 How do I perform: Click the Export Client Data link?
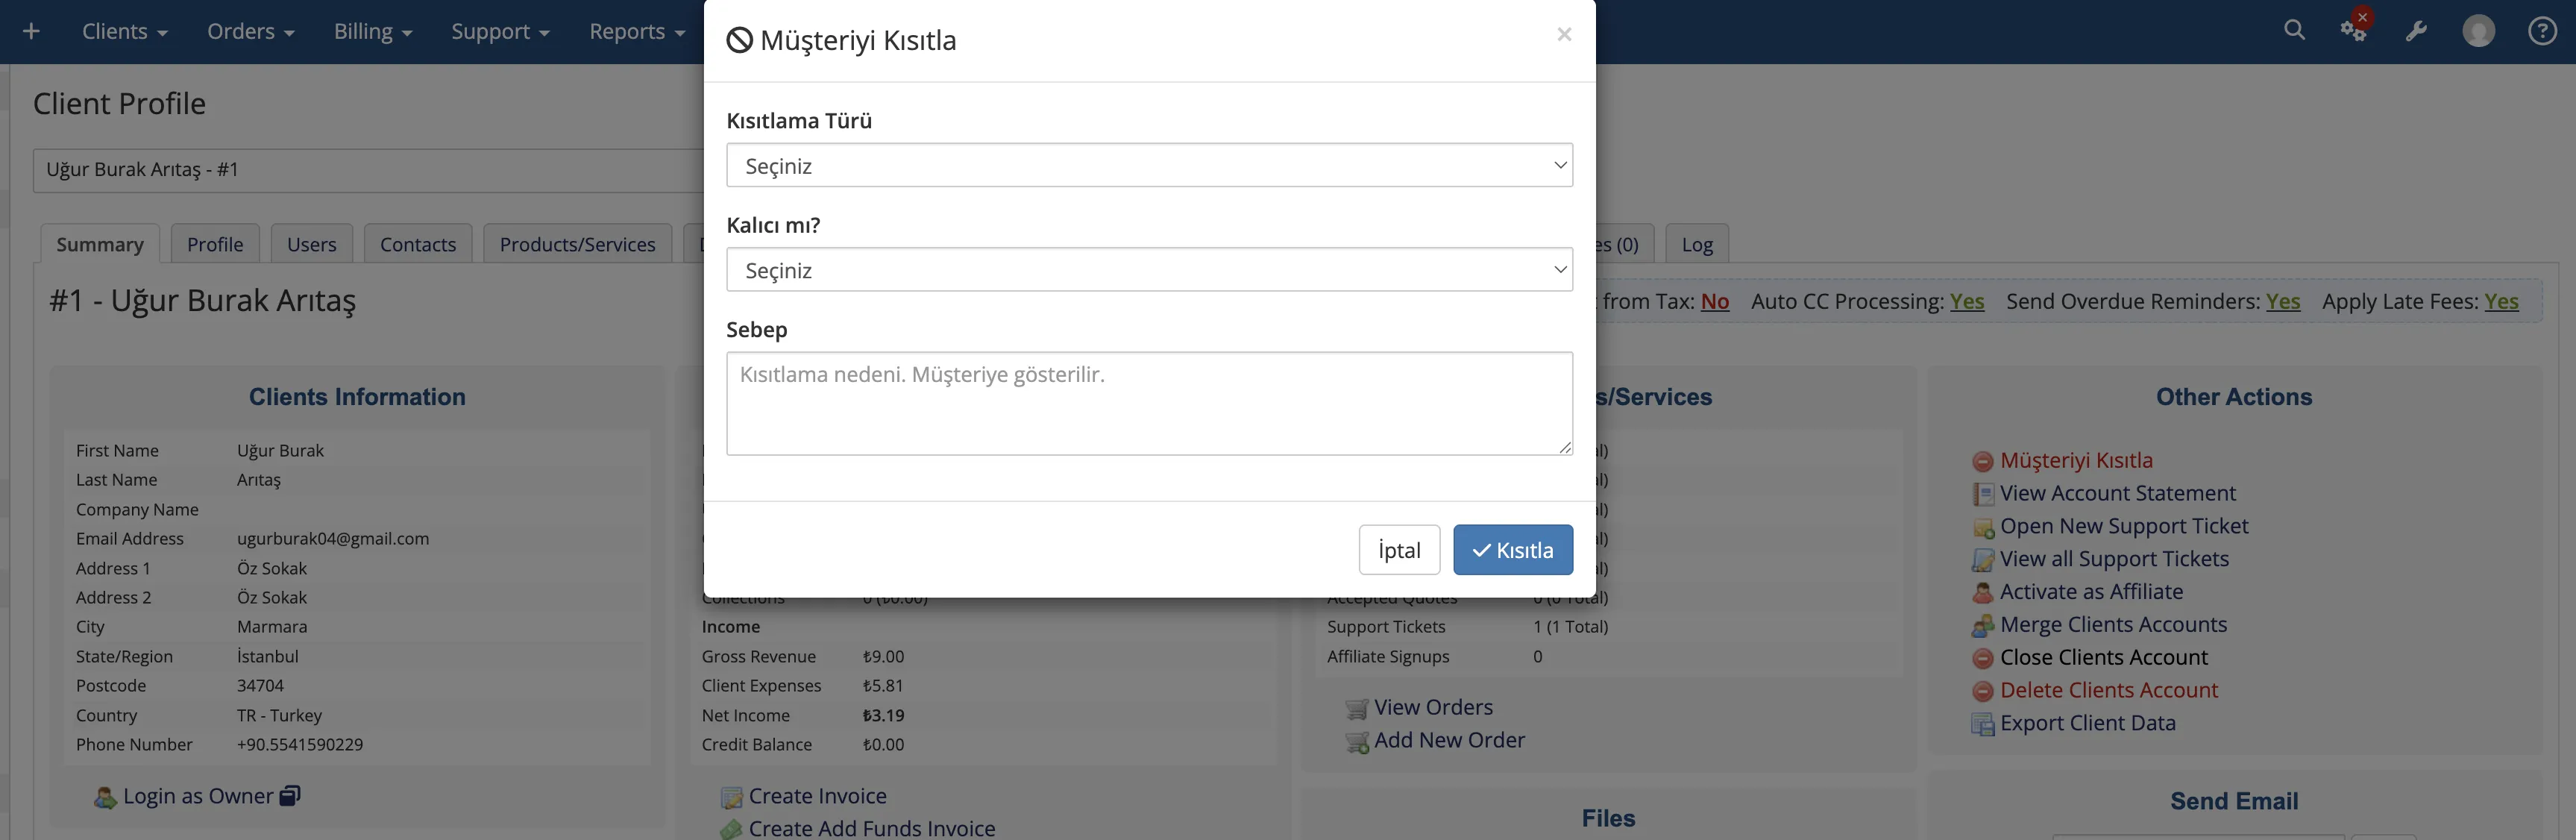(x=2088, y=723)
